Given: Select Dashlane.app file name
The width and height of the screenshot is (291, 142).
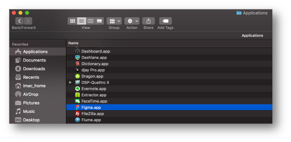Looking at the screenshot, I should [94, 57].
